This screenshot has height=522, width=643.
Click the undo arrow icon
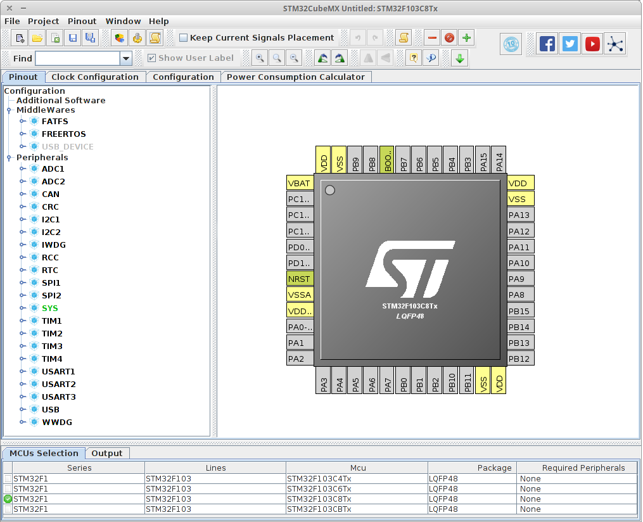(357, 38)
